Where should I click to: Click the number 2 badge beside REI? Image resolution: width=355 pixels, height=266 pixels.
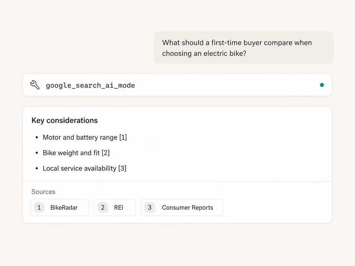(103, 207)
